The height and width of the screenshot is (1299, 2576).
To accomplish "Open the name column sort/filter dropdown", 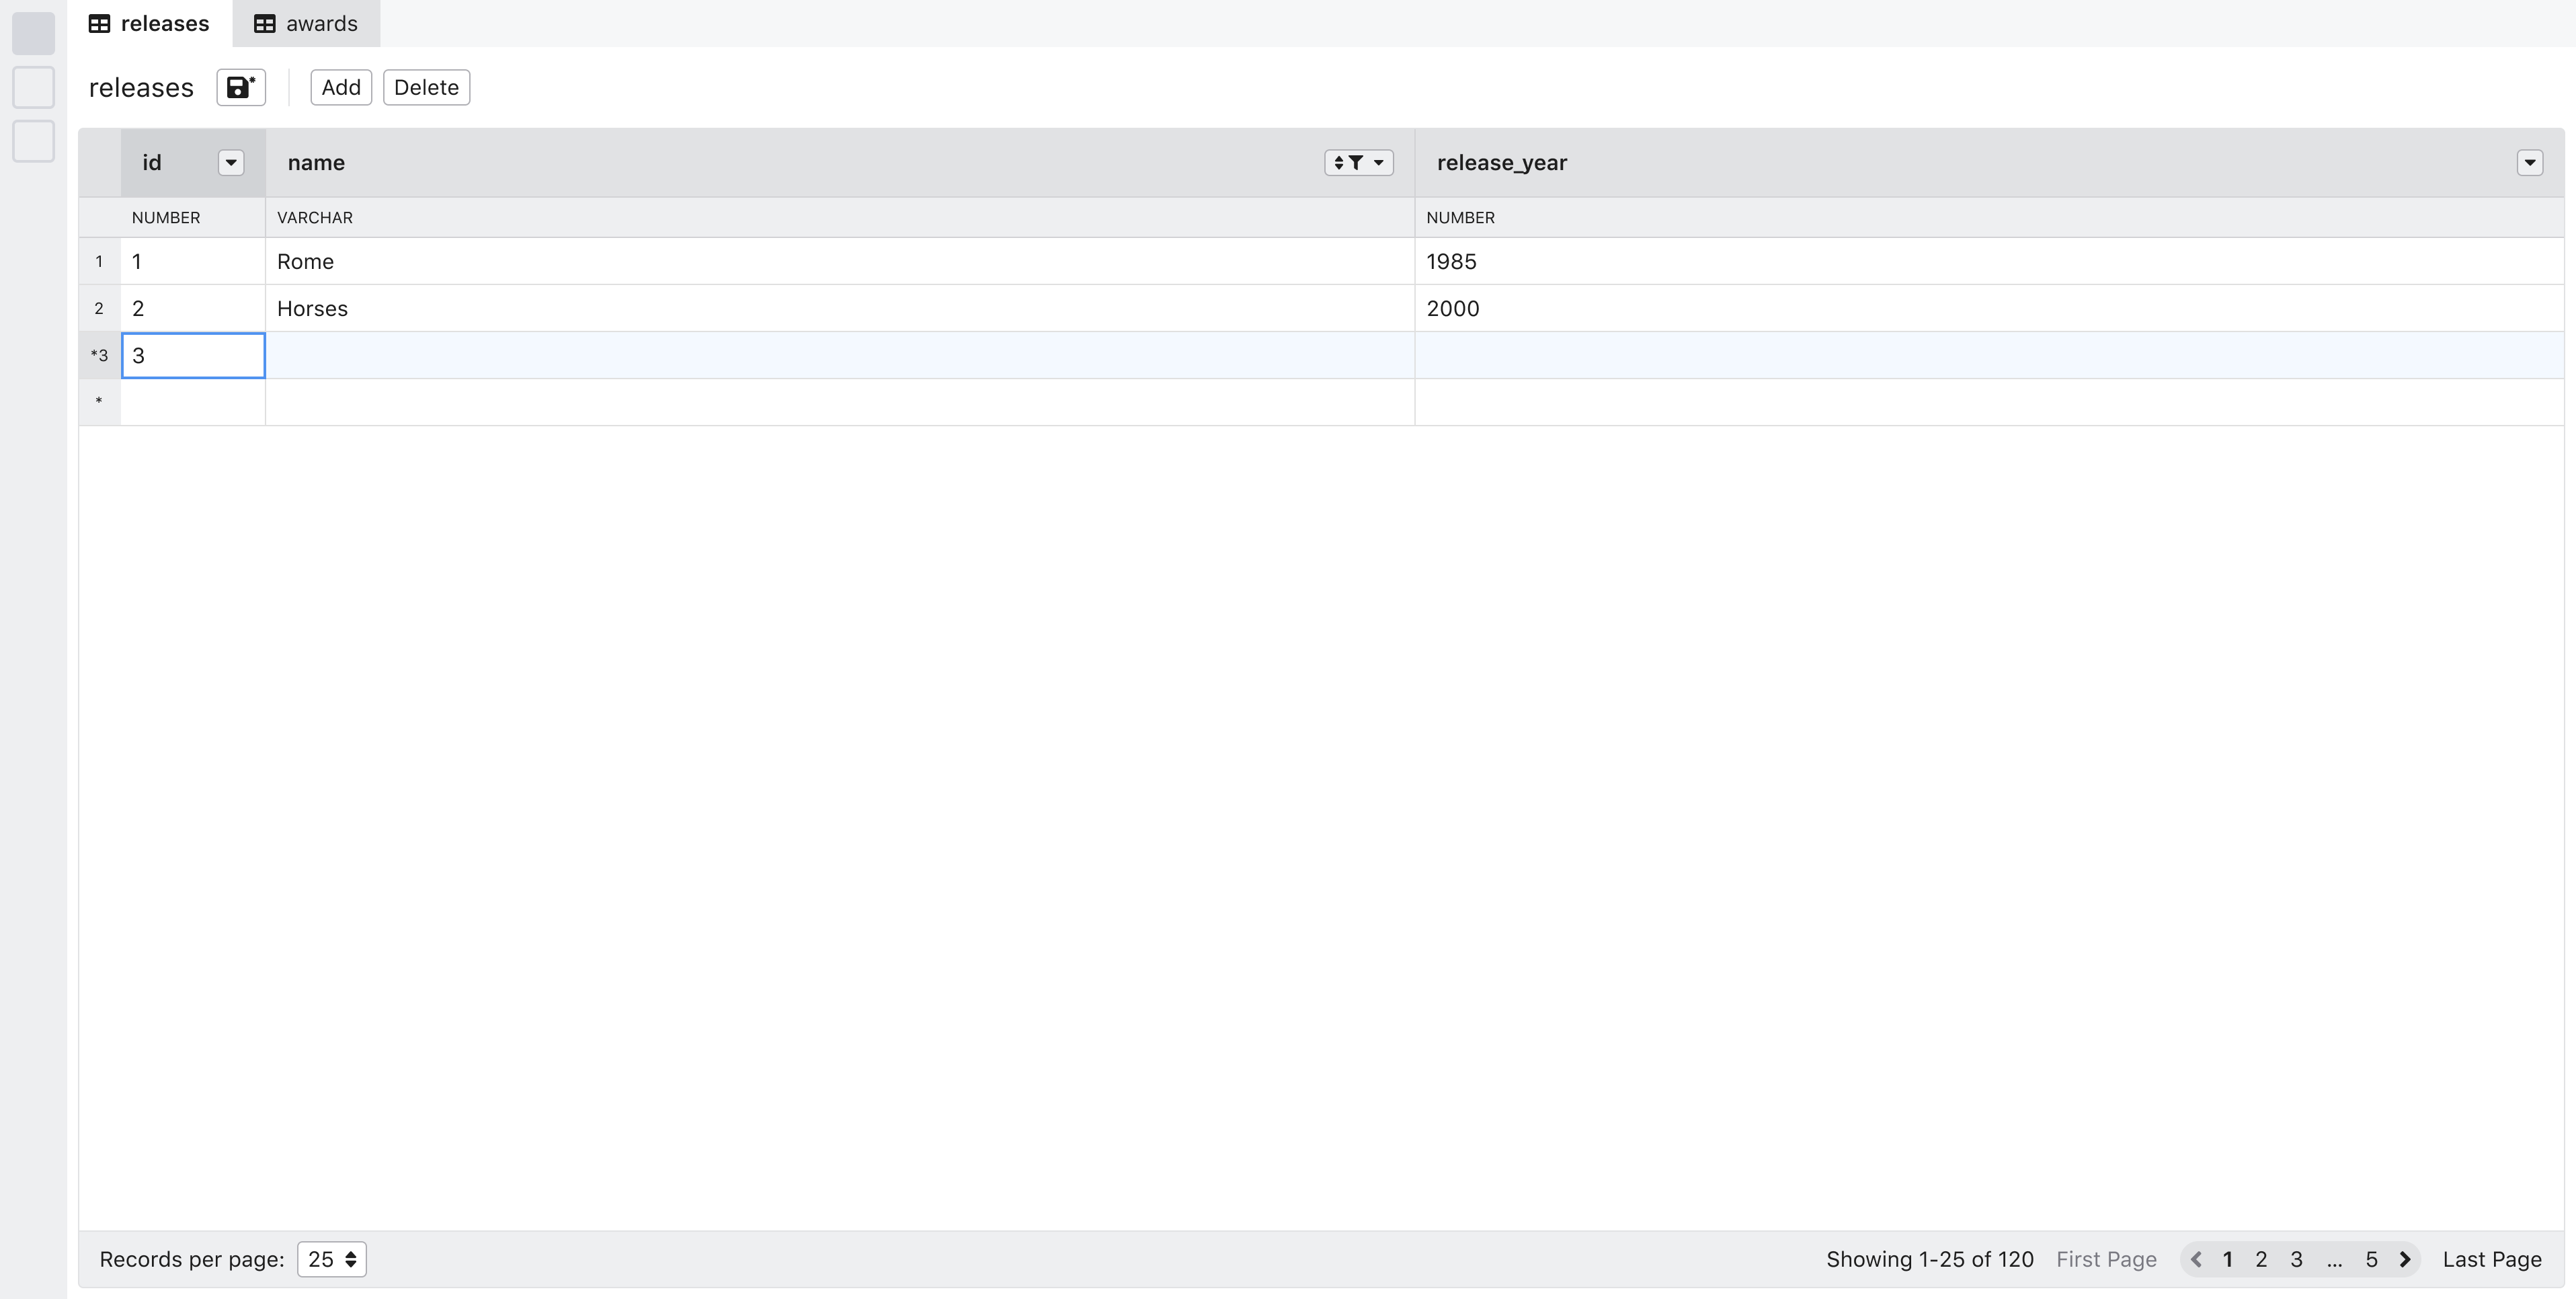I will tap(1358, 163).
